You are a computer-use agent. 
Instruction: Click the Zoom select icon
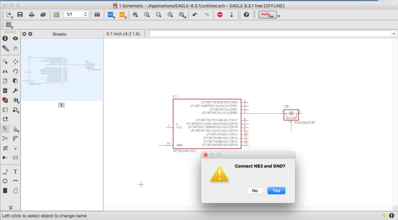pos(182,15)
